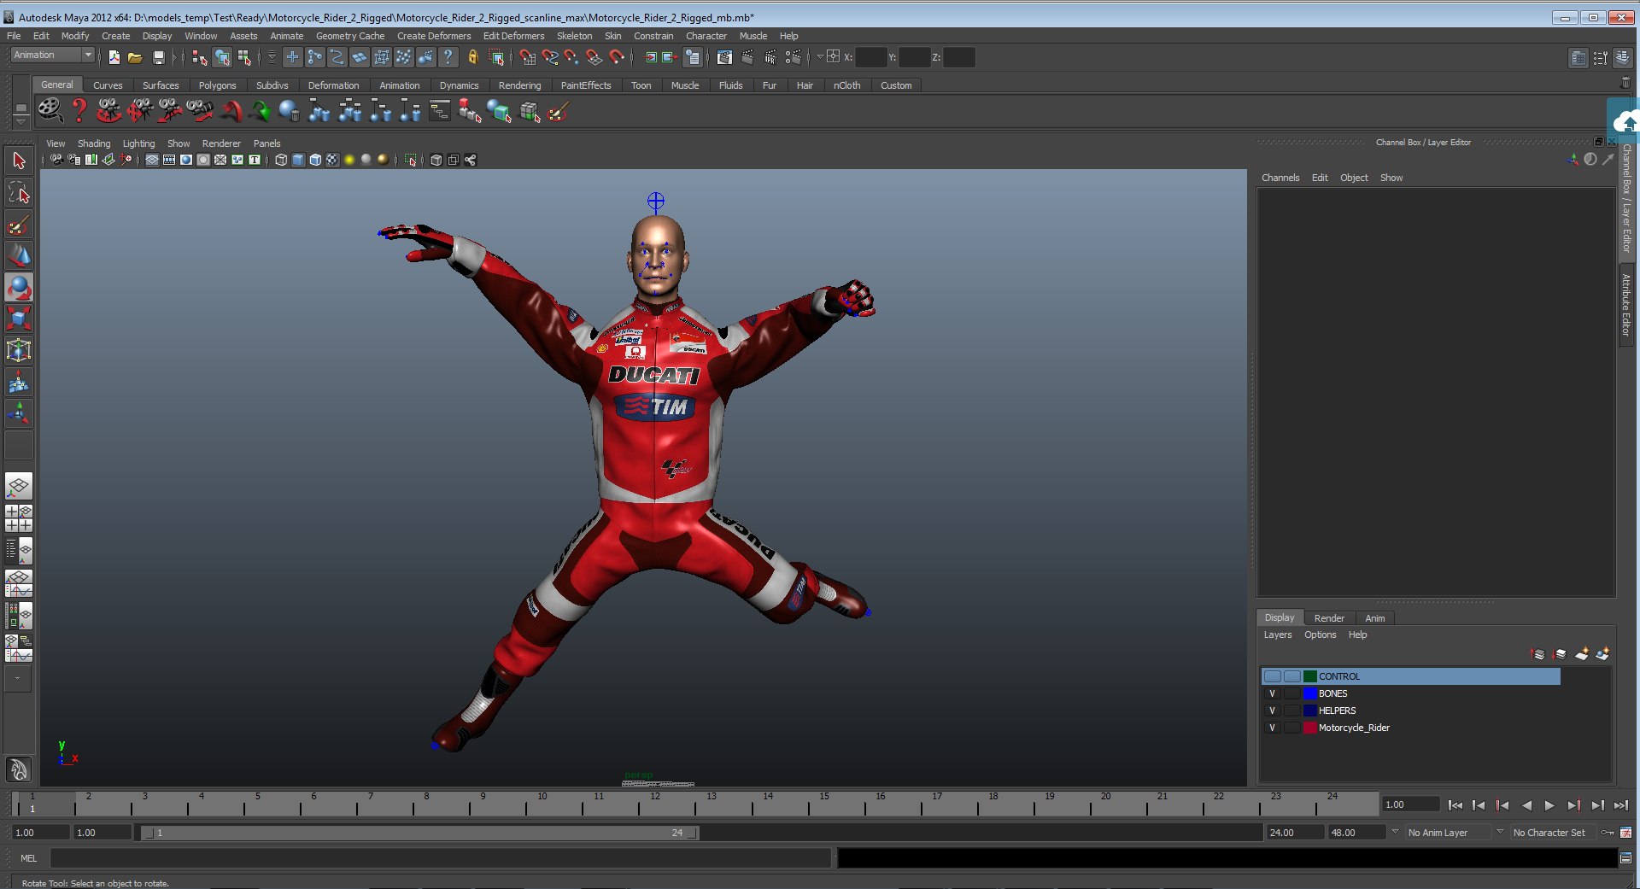Step forward one key

(1573, 805)
